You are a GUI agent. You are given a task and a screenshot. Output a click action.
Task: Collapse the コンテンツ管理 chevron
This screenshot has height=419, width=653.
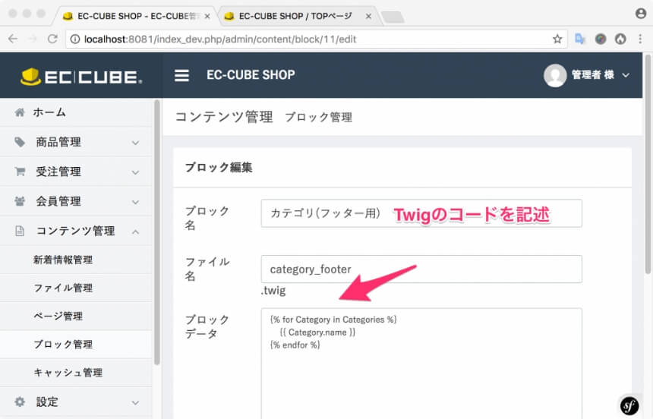(135, 232)
